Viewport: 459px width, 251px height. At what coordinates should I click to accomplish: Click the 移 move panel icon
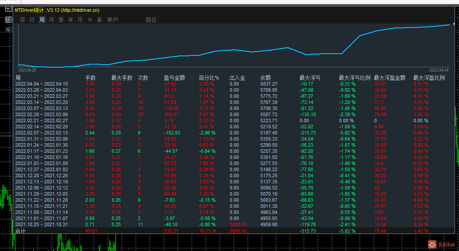tap(9, 20)
